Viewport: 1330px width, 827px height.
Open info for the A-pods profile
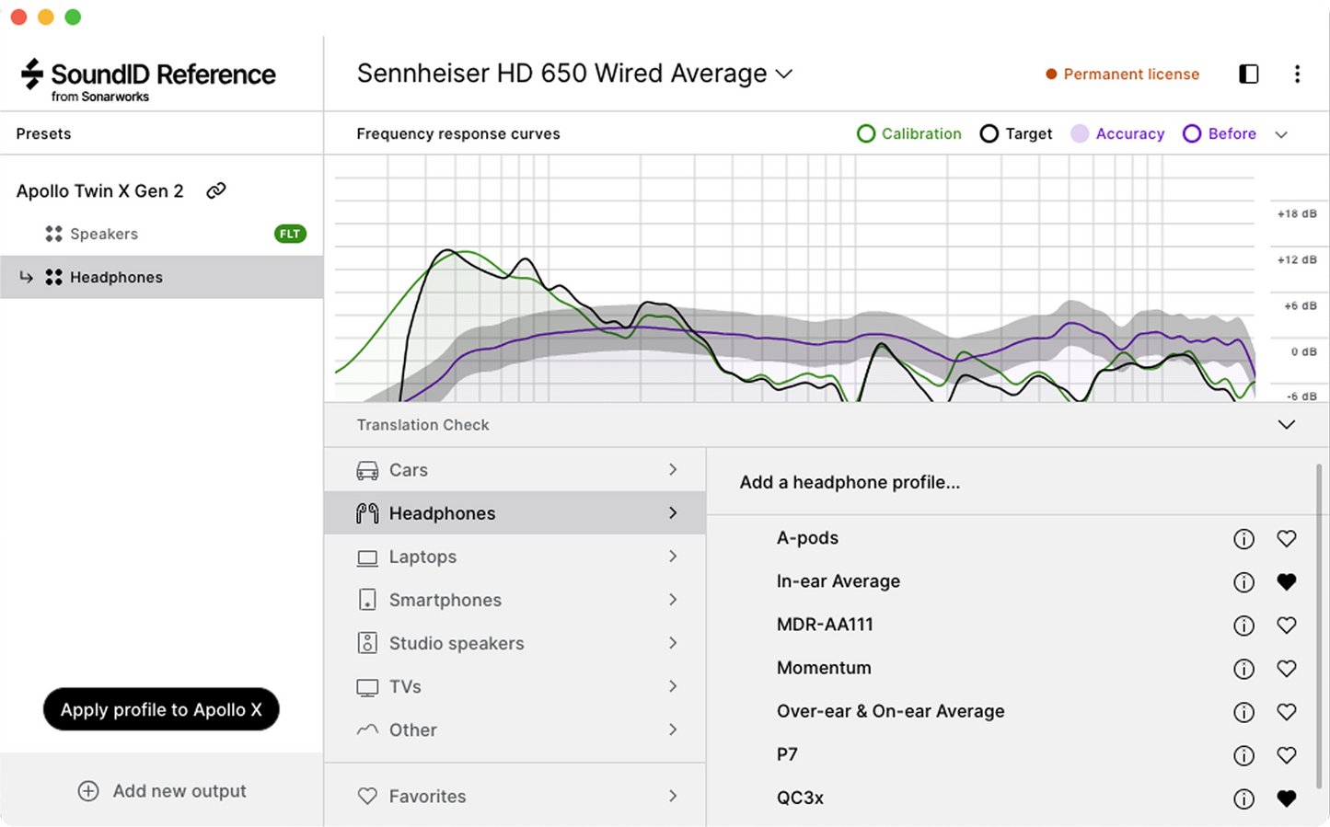1243,538
